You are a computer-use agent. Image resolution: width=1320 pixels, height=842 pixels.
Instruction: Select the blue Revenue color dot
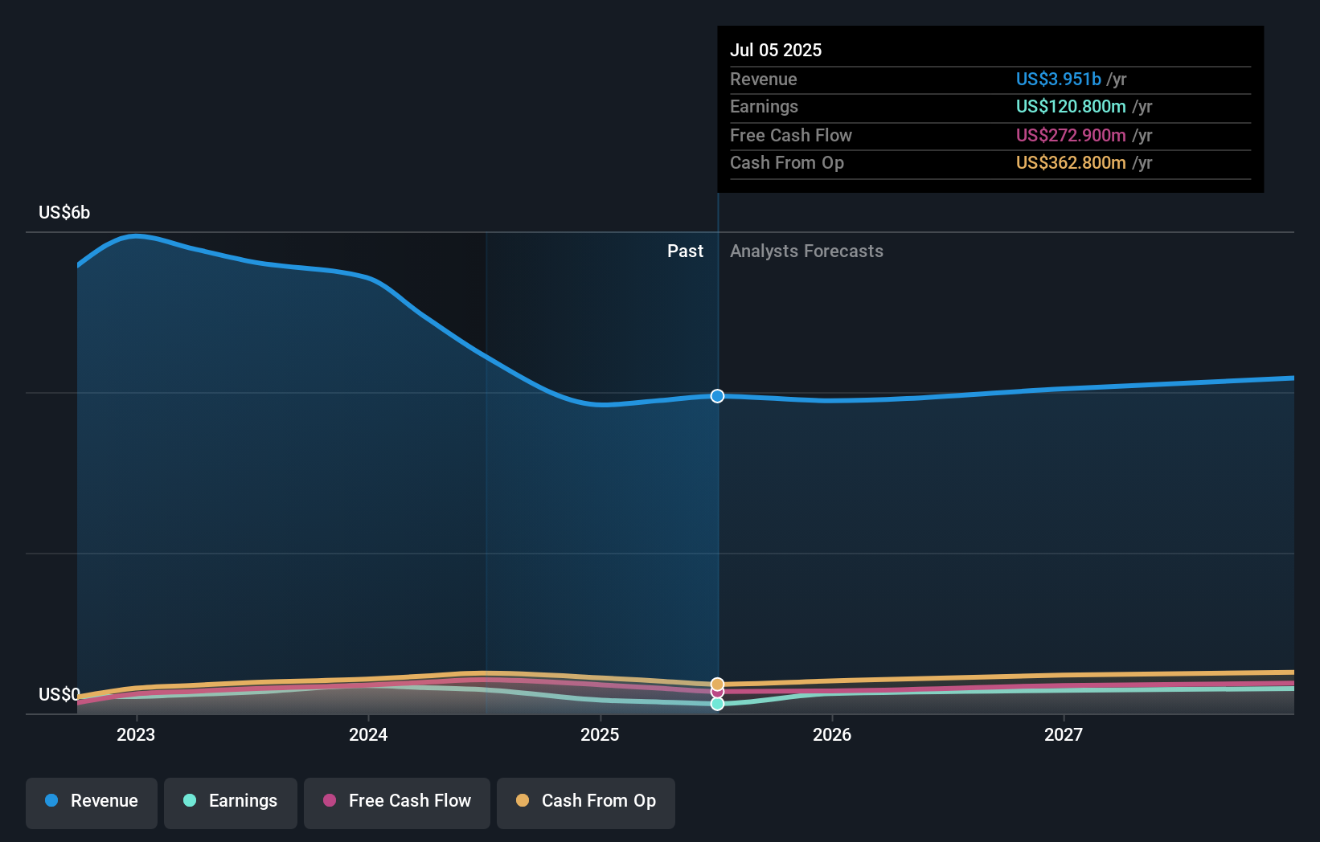pos(52,801)
